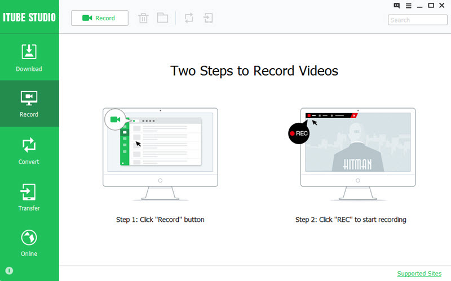Screen dimensions: 451x281
Task: Open the Transfer section
Action: 29,198
